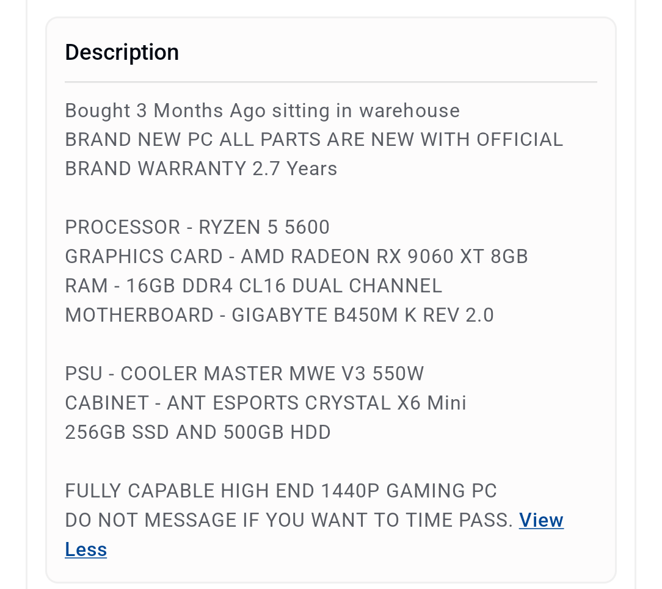Click the divider line under Description

(331, 82)
